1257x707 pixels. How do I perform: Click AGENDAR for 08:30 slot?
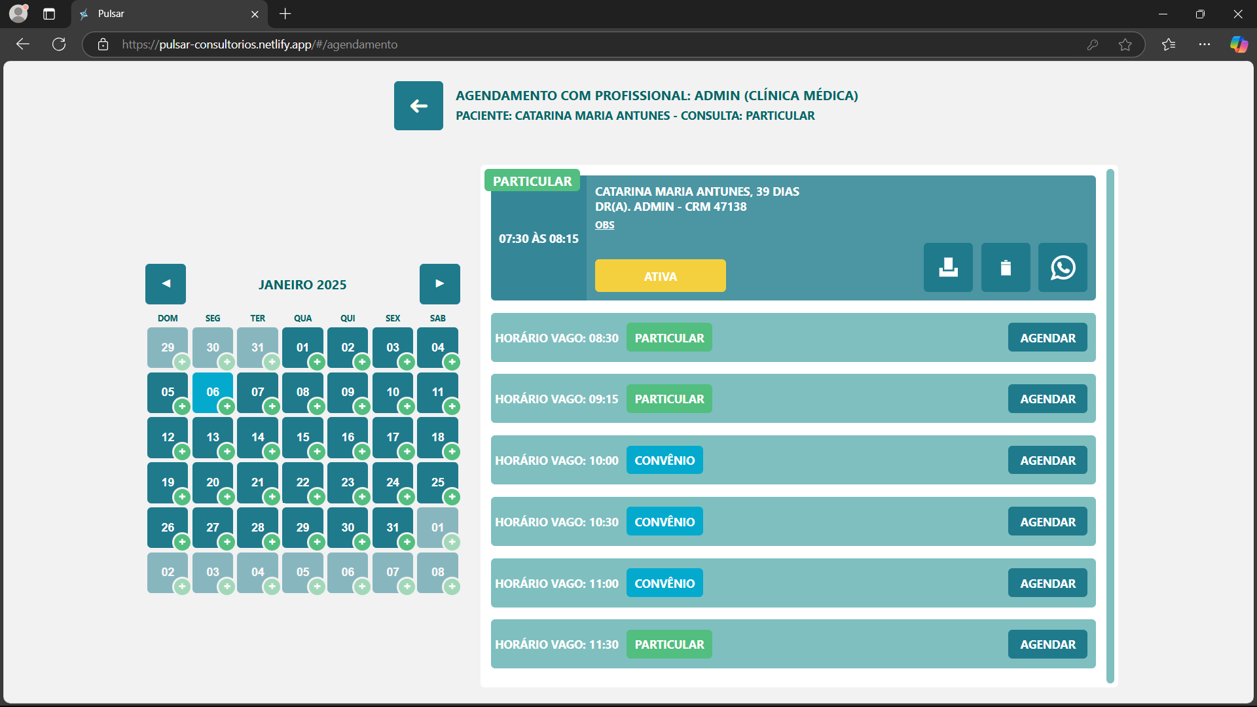[x=1047, y=338]
